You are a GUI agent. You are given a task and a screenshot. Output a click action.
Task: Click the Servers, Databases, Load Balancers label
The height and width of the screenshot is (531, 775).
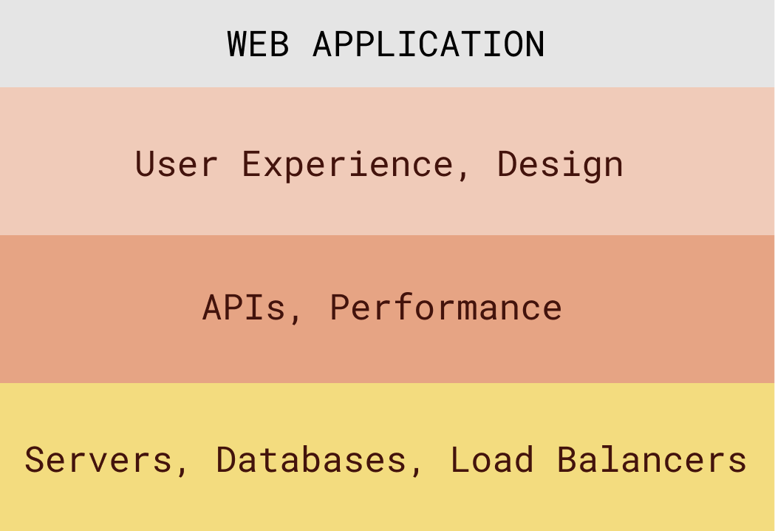(386, 461)
